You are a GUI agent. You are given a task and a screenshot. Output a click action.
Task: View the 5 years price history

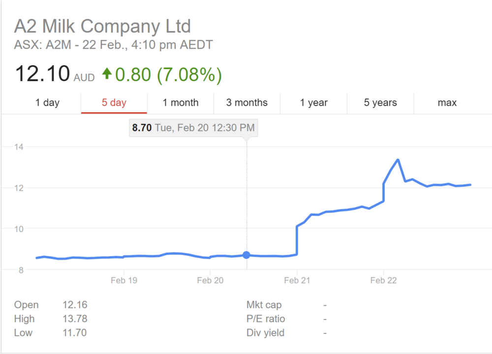pyautogui.click(x=380, y=103)
